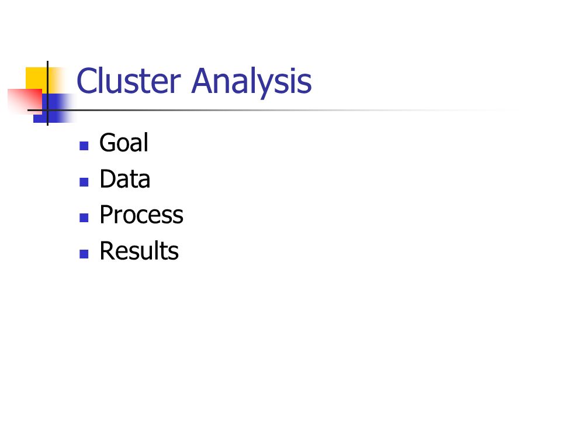Click the blue bullet marker beside Goal

[84, 146]
